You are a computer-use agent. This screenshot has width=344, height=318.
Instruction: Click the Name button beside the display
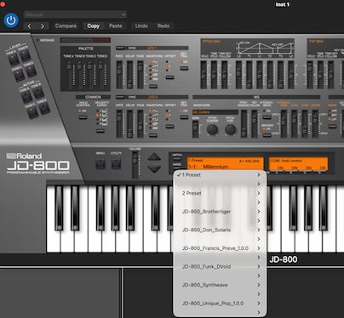(x=177, y=168)
